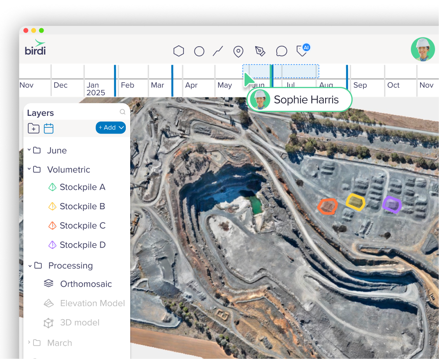Screen dimensions: 439x359
Task: Collapse the Processing folder chevron
Action: 30,266
